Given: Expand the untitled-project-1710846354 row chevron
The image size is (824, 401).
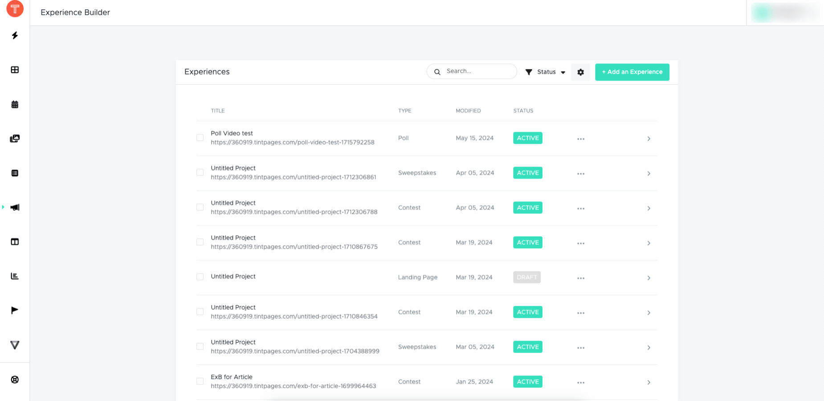Looking at the screenshot, I should pos(649,312).
